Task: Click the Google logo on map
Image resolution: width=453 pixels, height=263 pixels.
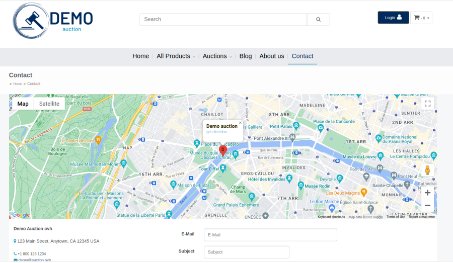Action: click(x=21, y=215)
